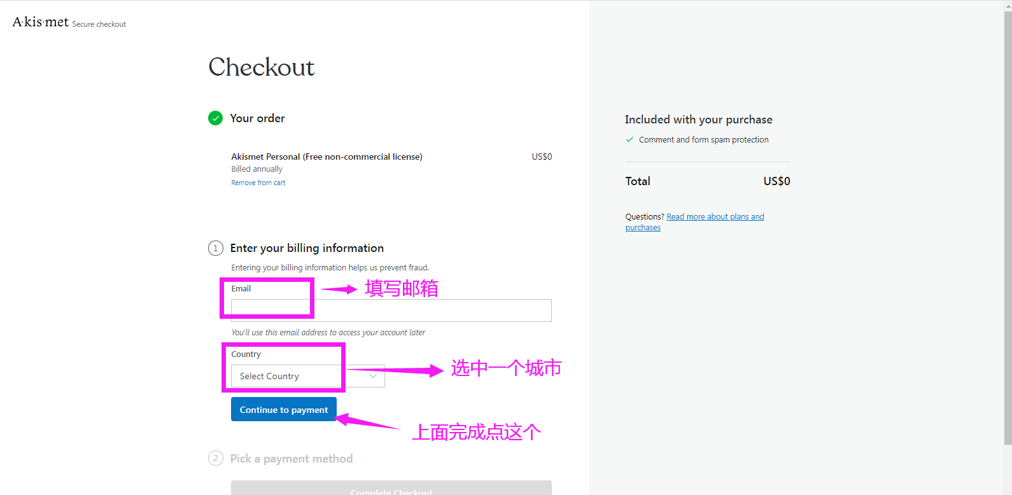Click the Email input field

pyautogui.click(x=391, y=310)
